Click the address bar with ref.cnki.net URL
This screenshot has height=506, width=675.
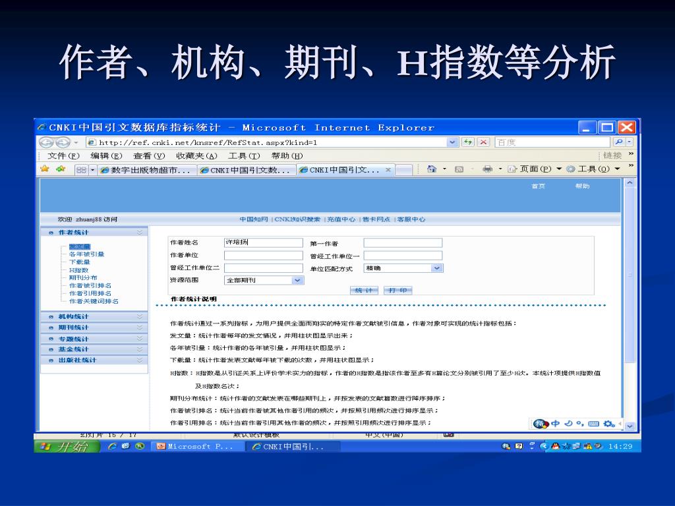(267, 142)
